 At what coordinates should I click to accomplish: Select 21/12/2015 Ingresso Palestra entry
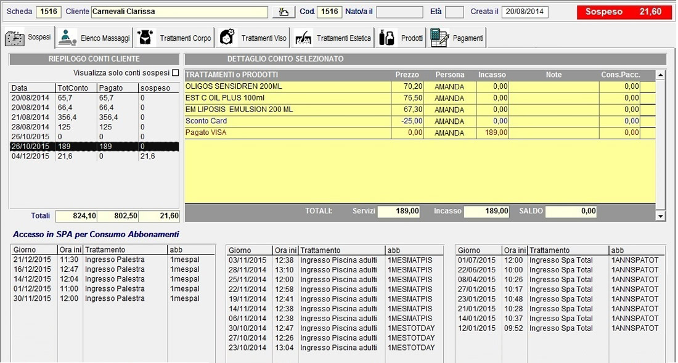[113, 259]
